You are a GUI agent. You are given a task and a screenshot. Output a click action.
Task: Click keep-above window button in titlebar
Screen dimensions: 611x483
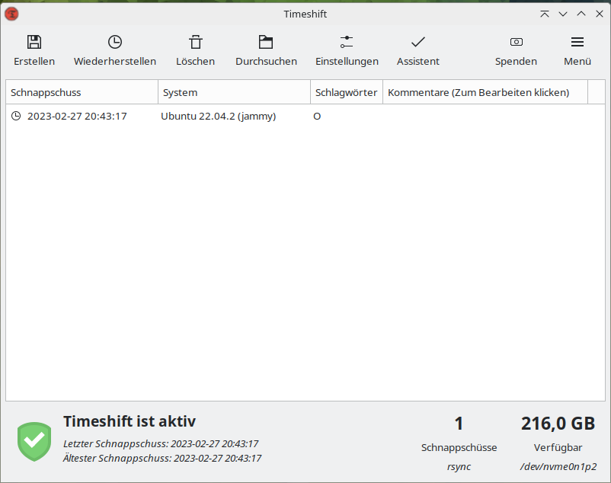tap(545, 14)
